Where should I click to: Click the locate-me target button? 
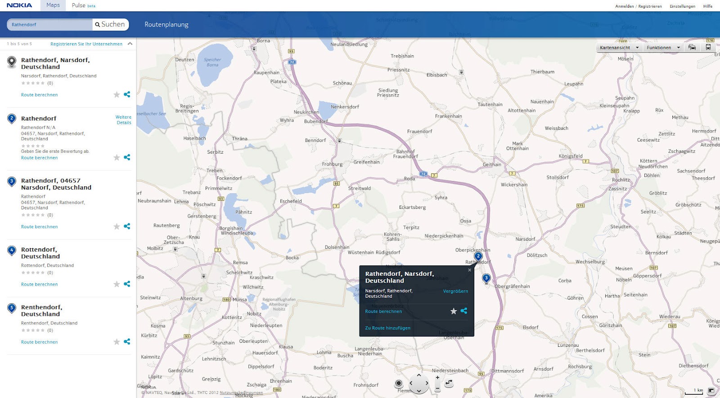[399, 383]
